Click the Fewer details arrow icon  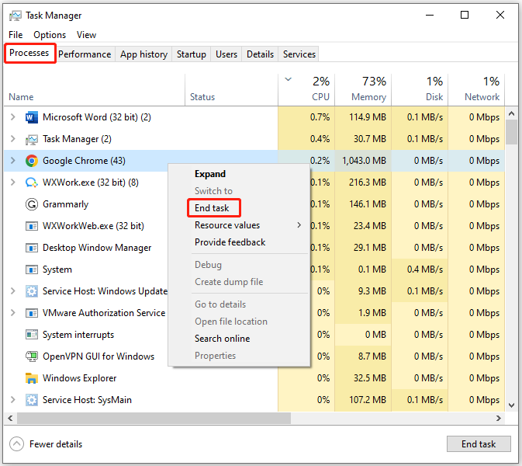click(16, 444)
